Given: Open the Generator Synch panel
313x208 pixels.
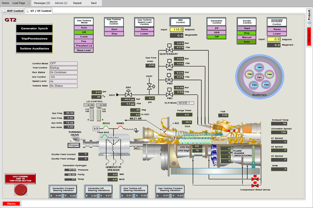Looking at the screenshot, I should (x=34, y=28).
